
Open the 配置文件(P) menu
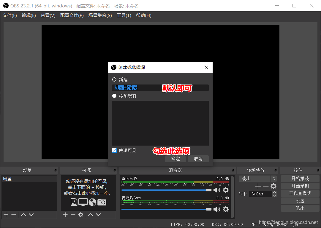click(72, 15)
